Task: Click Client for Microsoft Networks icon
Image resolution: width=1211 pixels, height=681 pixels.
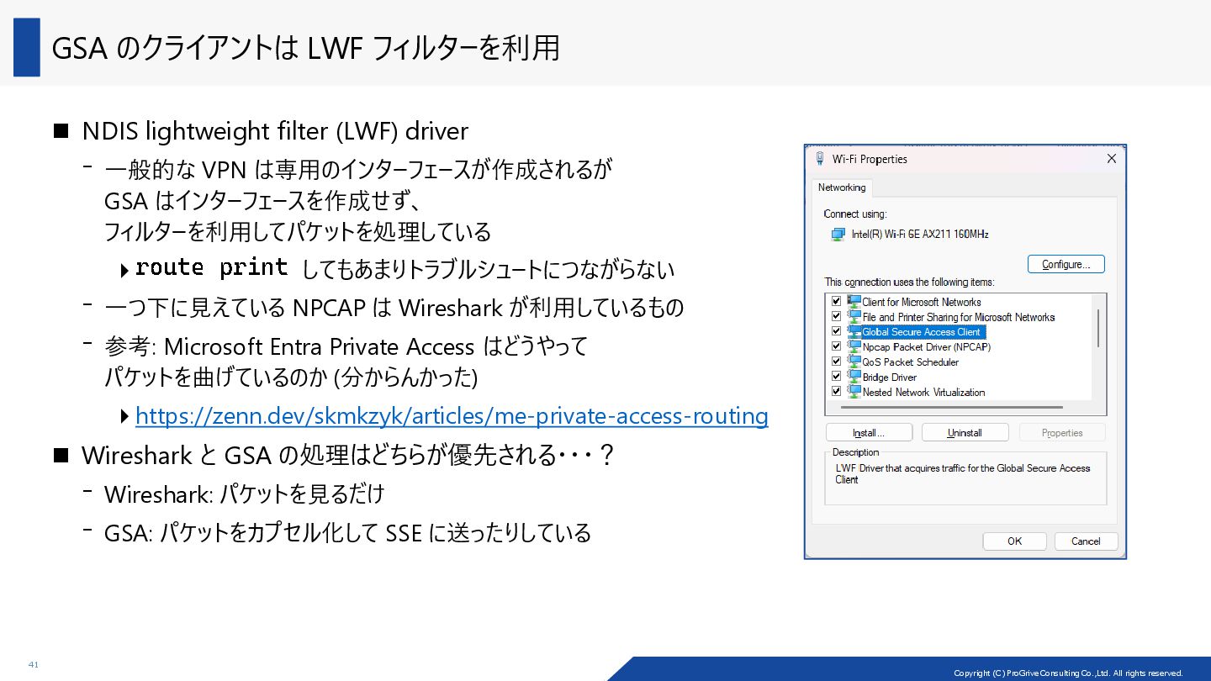Action: tap(854, 301)
